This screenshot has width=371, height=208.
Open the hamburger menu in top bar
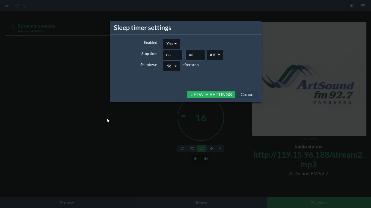pyautogui.click(x=363, y=6)
